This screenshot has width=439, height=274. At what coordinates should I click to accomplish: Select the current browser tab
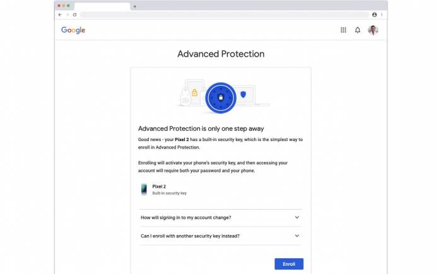tap(102, 6)
